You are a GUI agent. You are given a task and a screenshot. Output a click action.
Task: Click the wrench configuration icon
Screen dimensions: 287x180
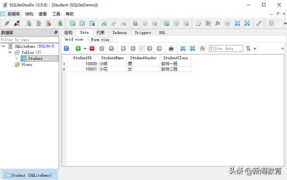pos(258,23)
